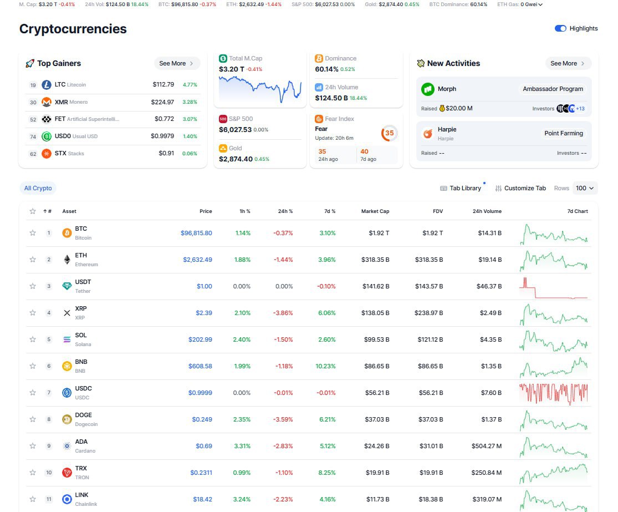Click the Chainlink logo icon
618x512 pixels.
pos(67,499)
